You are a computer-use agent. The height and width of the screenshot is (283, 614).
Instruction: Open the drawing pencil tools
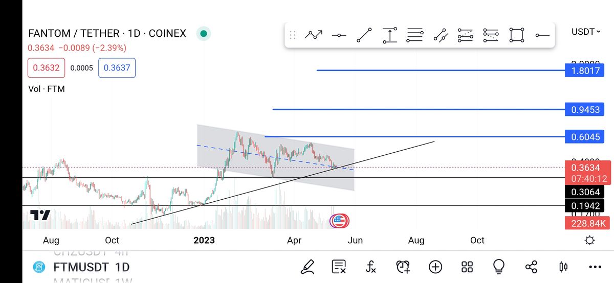coord(307,267)
